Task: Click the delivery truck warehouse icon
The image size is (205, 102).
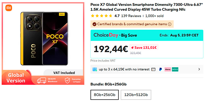Action: tap(42, 80)
